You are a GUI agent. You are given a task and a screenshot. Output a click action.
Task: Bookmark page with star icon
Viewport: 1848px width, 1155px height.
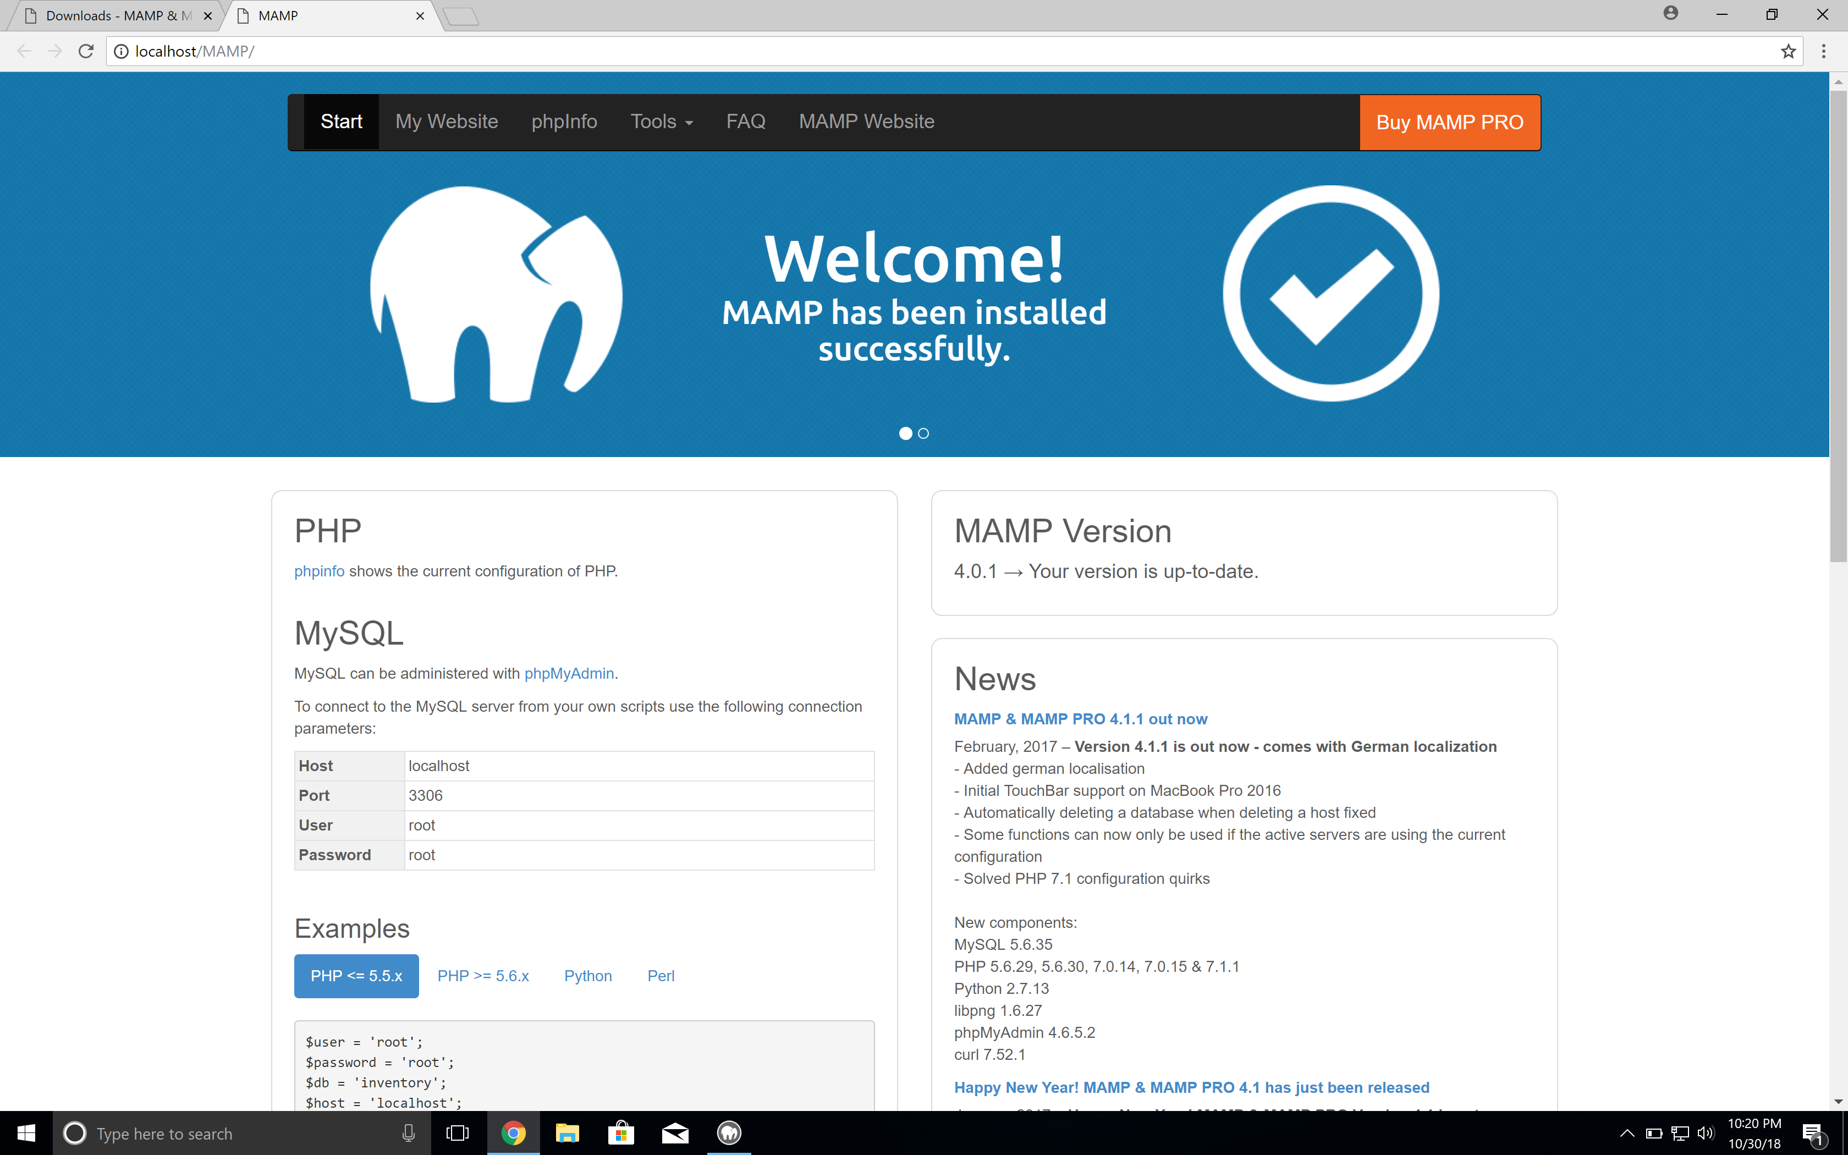pos(1788,51)
